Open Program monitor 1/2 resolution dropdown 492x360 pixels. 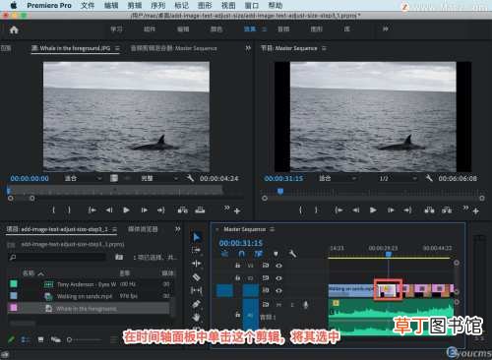[x=398, y=178]
